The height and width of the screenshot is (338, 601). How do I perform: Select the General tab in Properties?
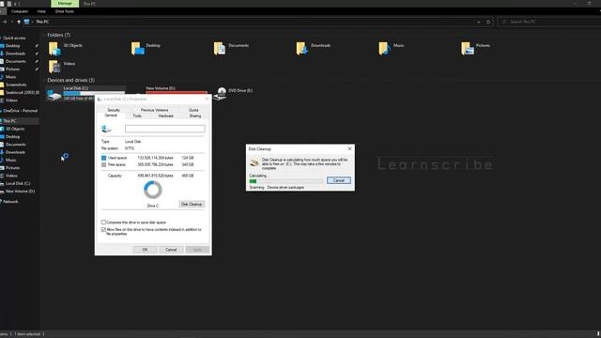(x=111, y=115)
